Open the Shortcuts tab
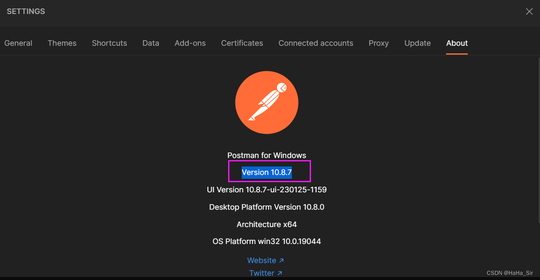The image size is (540, 280). tap(109, 43)
